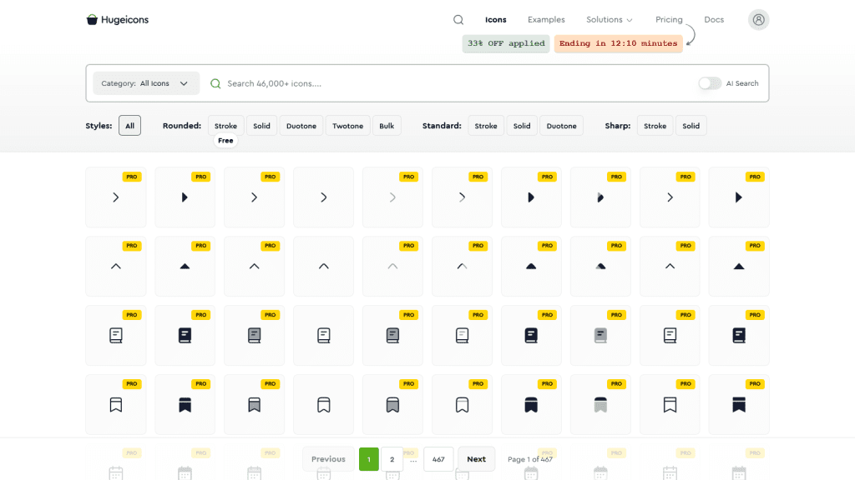Click the stroke bookmark icon

115,405
